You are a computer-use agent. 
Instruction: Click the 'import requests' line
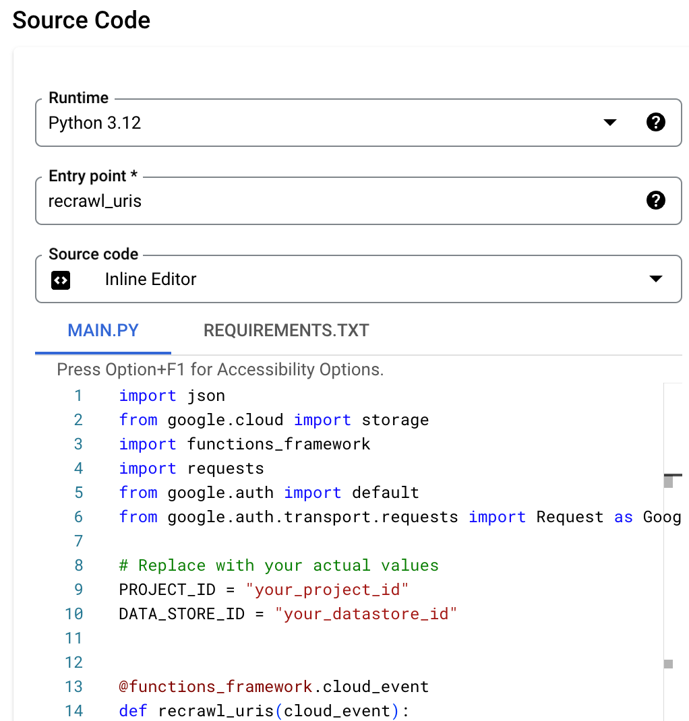point(191,468)
